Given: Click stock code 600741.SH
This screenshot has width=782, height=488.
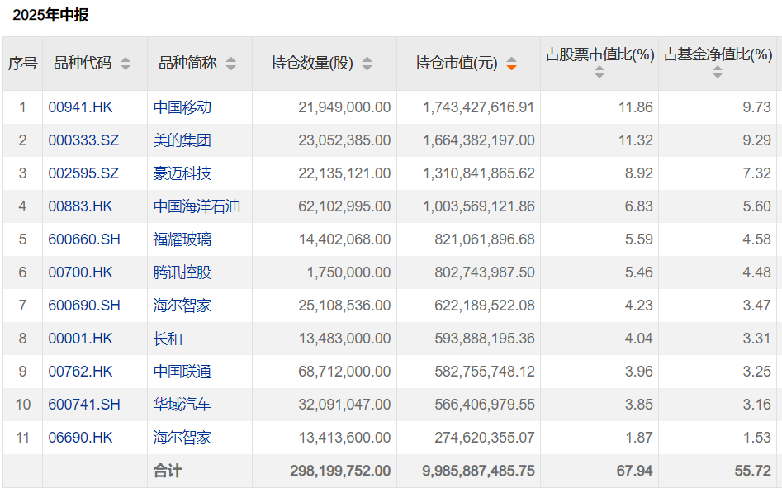Looking at the screenshot, I should (x=84, y=405).
